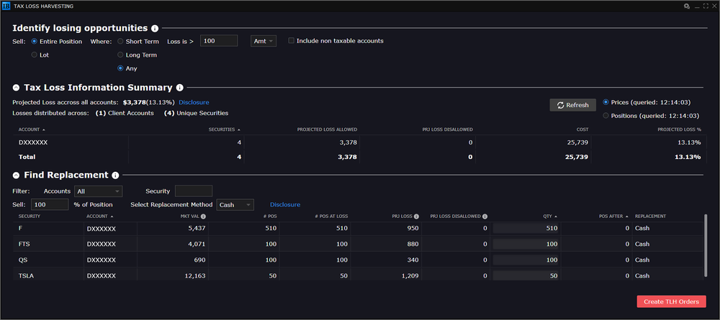Open the feedback chat icon in title bar
This screenshot has width=720, height=320.
686,6
